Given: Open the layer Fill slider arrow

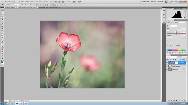Looking at the screenshot, I should click(x=186, y=60).
